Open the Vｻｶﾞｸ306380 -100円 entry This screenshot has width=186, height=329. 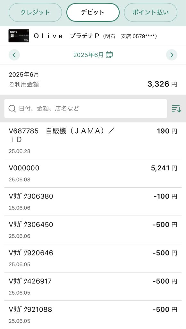pyautogui.click(x=93, y=202)
